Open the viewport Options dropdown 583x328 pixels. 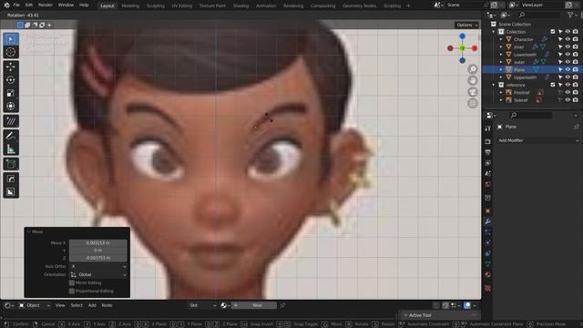tap(466, 25)
